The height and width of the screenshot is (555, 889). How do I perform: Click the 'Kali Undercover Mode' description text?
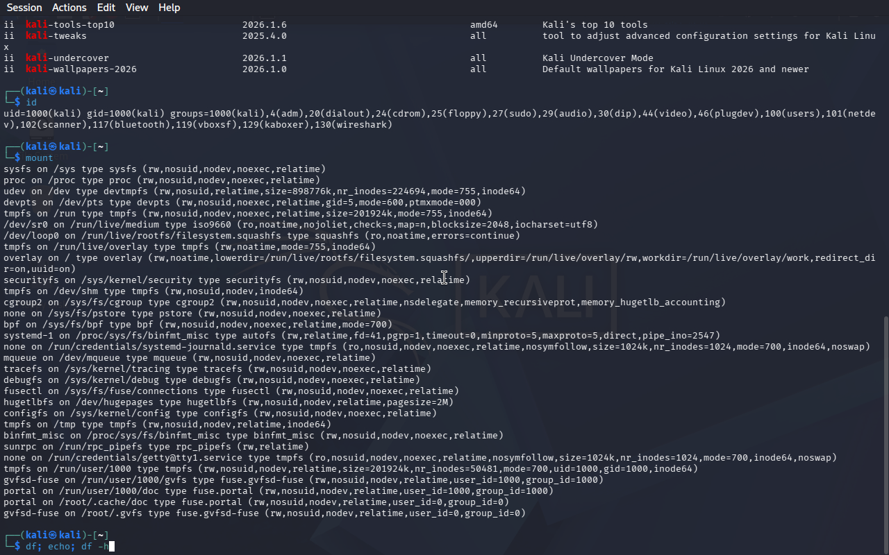597,58
